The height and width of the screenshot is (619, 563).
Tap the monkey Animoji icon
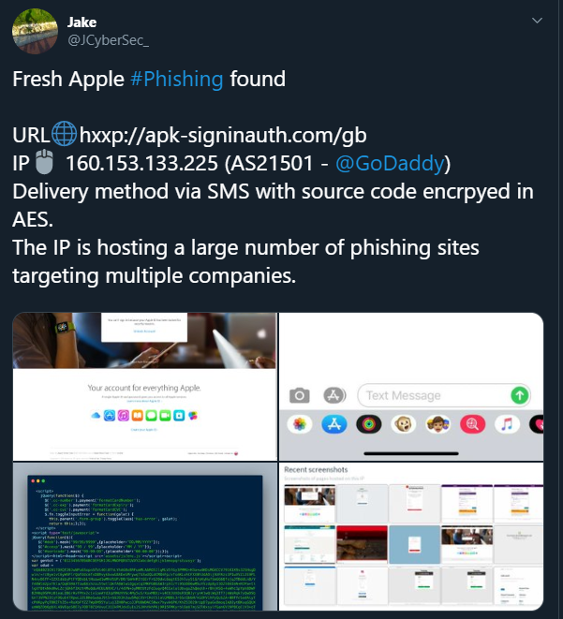pos(403,424)
